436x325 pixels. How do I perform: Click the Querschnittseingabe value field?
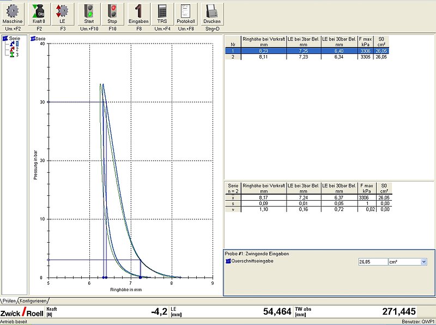[373, 262]
